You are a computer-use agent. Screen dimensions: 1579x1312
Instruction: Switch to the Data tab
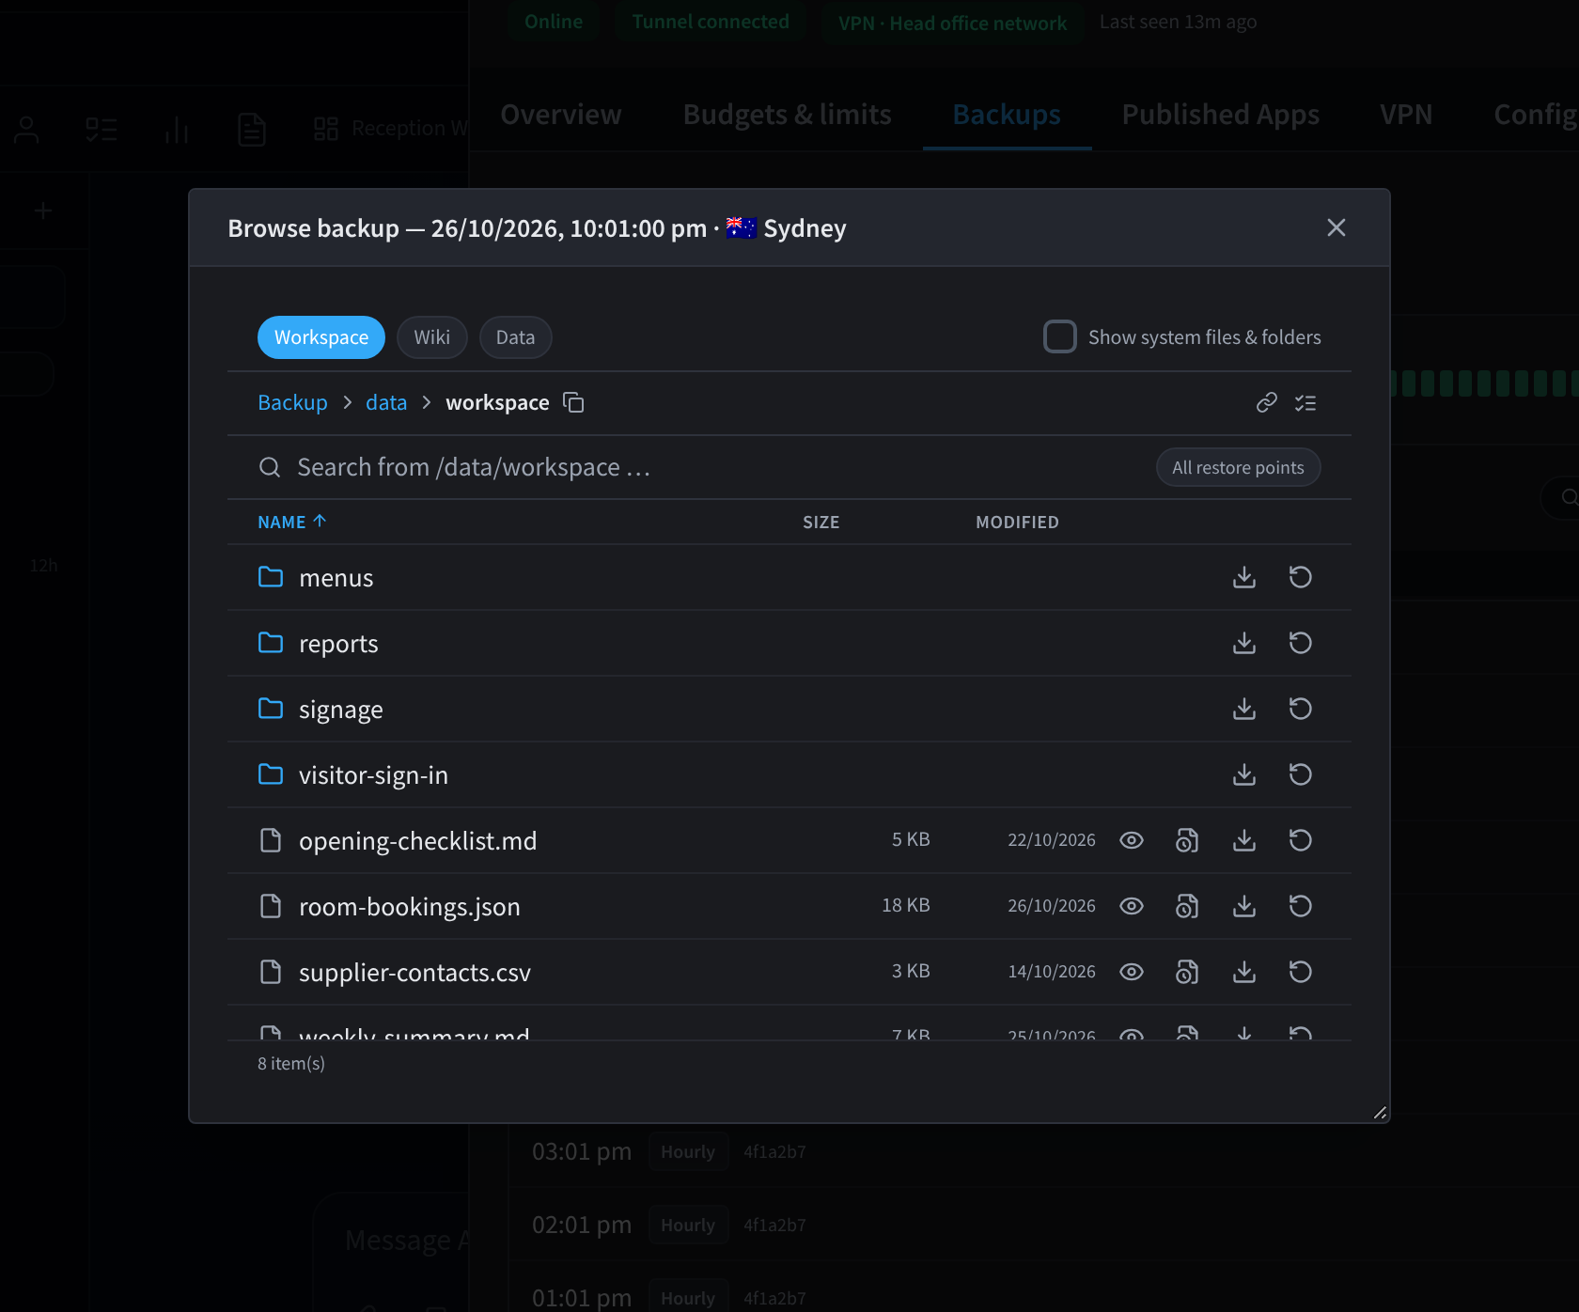pos(515,337)
